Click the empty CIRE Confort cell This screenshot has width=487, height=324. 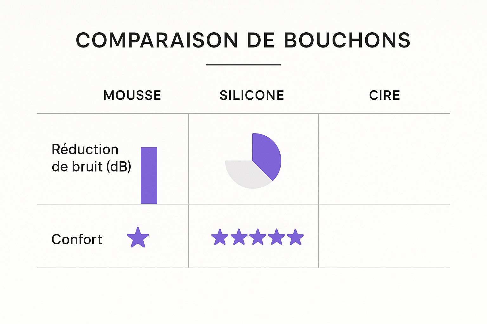tap(384, 236)
